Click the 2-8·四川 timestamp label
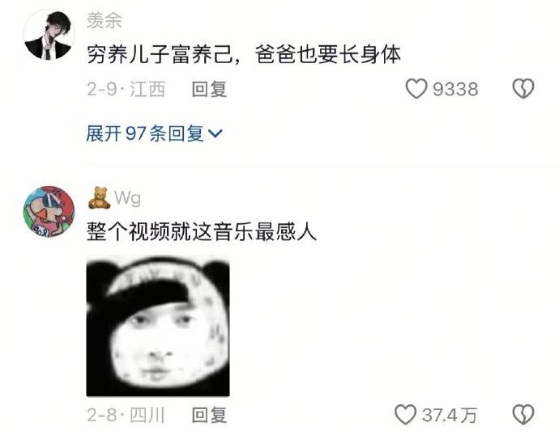559x435 pixels. point(126,415)
